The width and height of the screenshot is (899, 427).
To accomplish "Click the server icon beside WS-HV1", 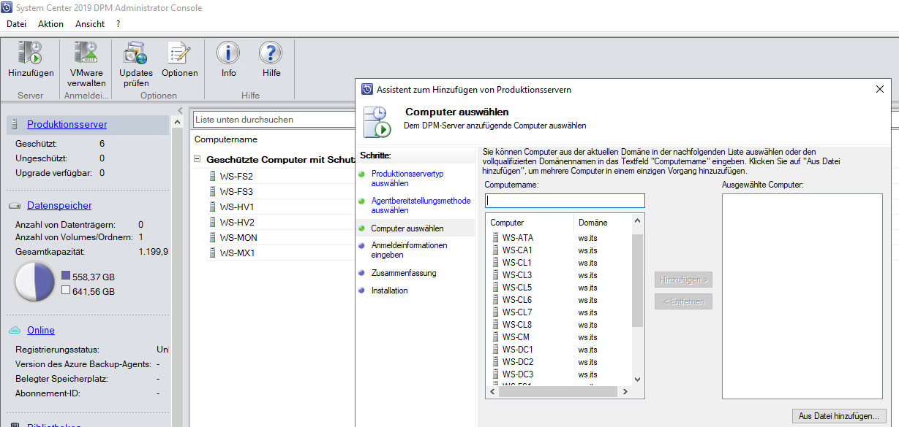I will [213, 207].
